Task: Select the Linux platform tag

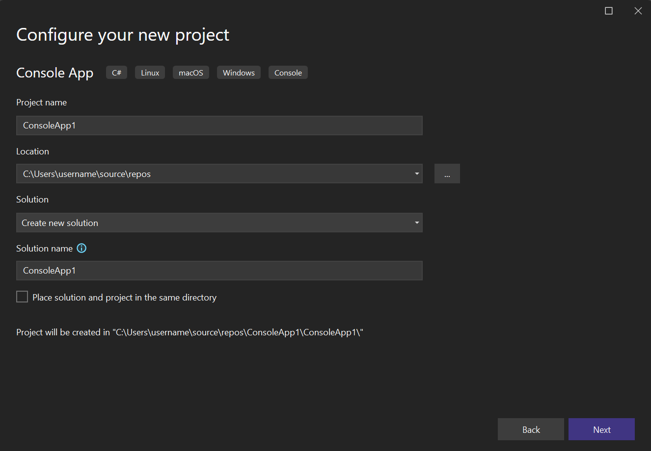Action: [150, 72]
